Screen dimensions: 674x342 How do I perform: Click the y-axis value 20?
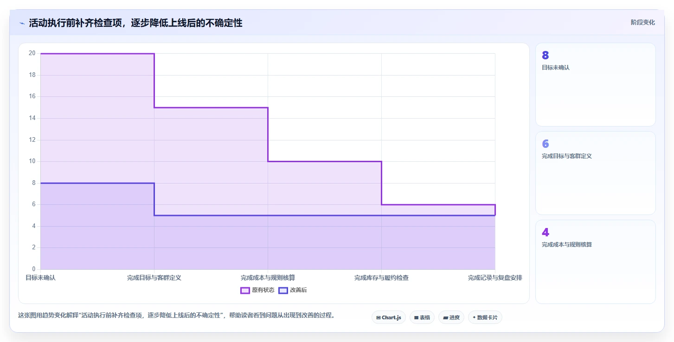click(32, 53)
